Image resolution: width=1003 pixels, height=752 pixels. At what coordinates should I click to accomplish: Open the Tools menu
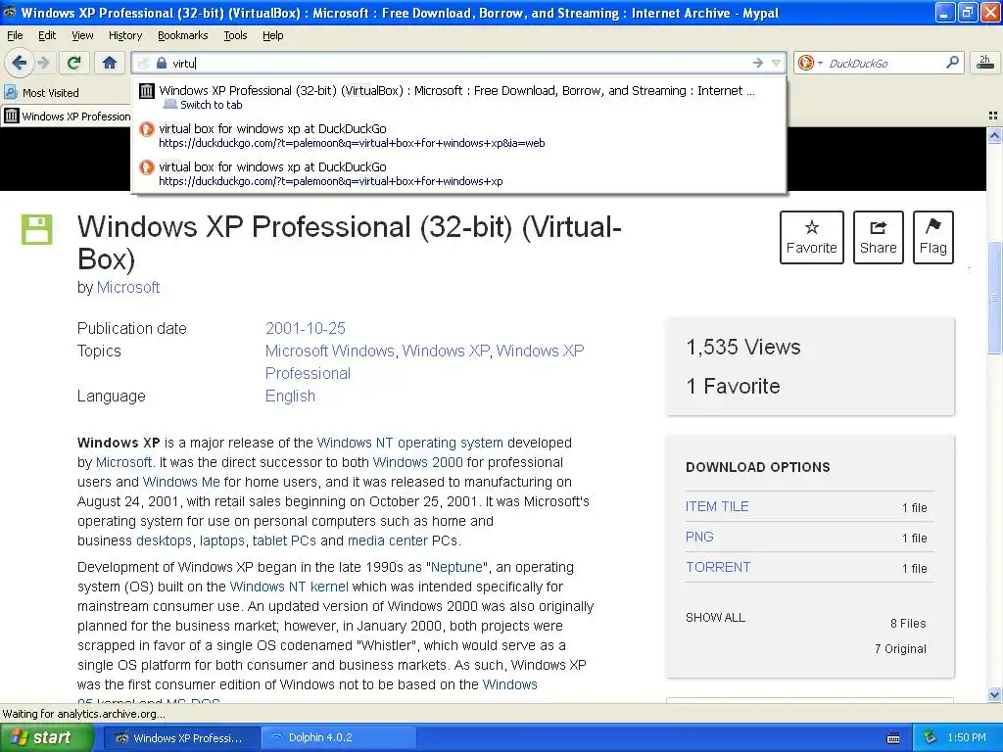pos(235,36)
